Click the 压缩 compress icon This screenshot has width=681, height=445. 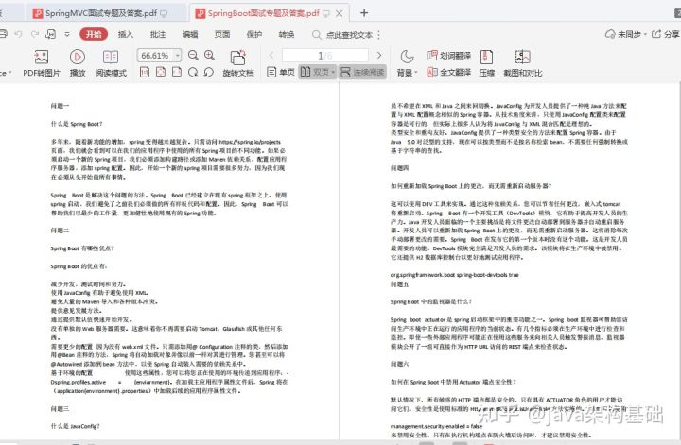pyautogui.click(x=486, y=57)
